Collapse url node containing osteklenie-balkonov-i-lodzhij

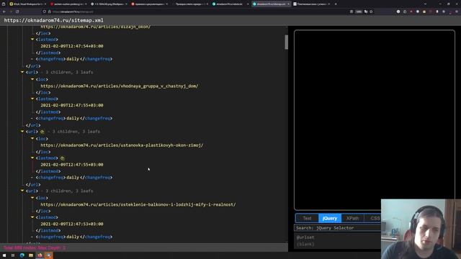click(22, 191)
